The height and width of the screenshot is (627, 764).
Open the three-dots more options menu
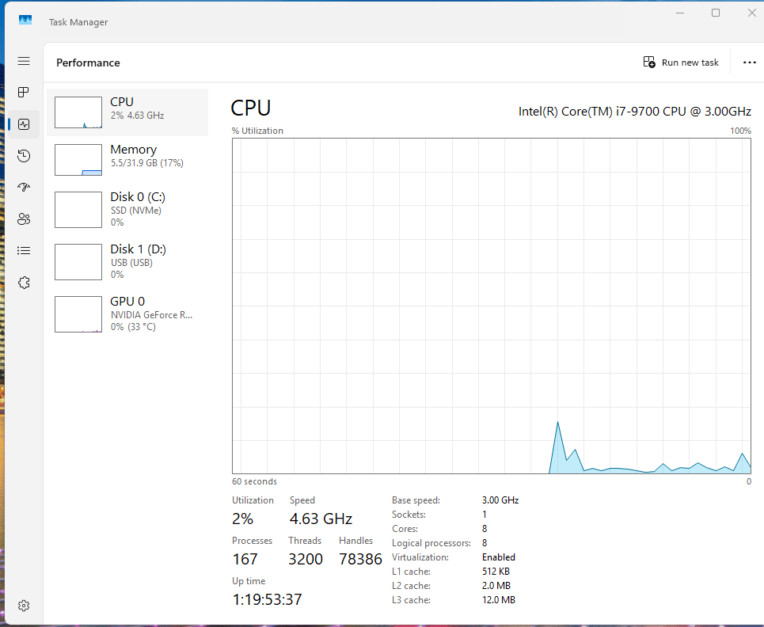750,63
